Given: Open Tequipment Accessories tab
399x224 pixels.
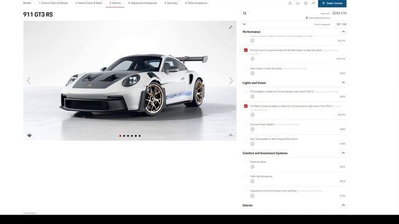Looking at the screenshot, I should click(x=143, y=3).
